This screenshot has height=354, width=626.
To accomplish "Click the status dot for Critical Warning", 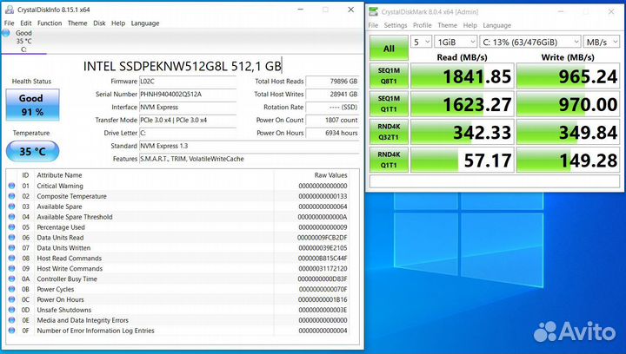I will click(11, 186).
